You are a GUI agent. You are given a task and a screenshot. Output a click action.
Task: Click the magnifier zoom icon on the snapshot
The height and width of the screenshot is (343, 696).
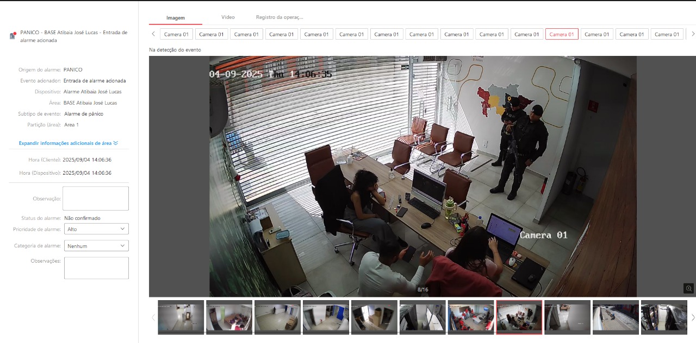(688, 288)
